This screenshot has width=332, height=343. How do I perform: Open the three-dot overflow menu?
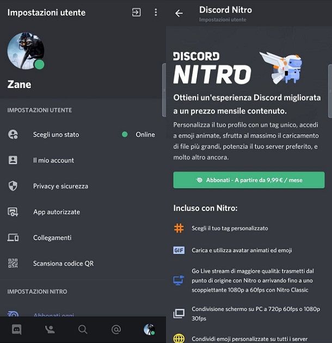pos(156,13)
